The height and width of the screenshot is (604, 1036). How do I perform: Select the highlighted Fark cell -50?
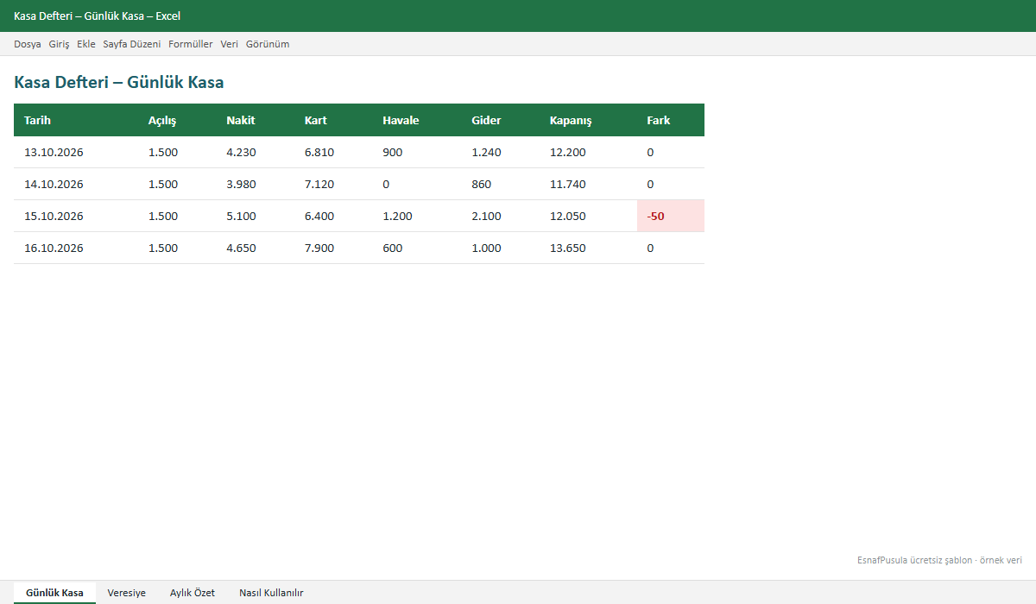pyautogui.click(x=671, y=216)
